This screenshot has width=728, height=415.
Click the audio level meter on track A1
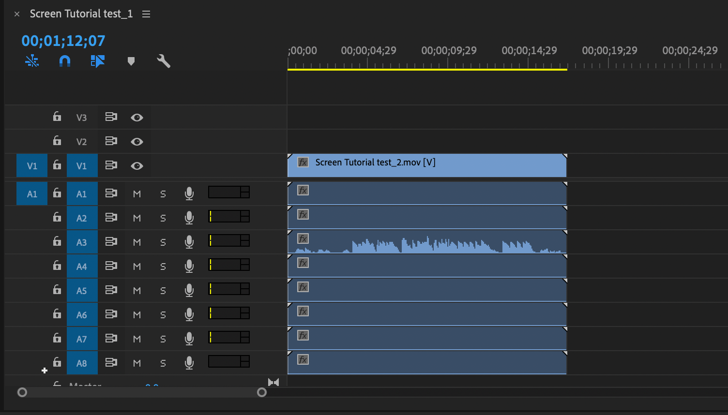[228, 192]
